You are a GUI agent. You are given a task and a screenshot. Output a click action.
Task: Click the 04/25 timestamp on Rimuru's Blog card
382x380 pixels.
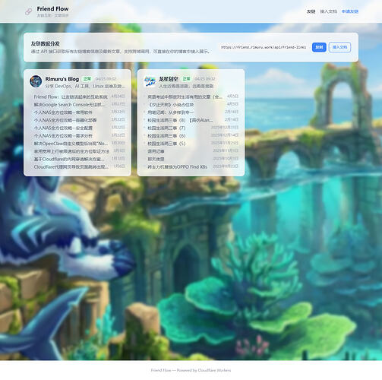pos(106,79)
